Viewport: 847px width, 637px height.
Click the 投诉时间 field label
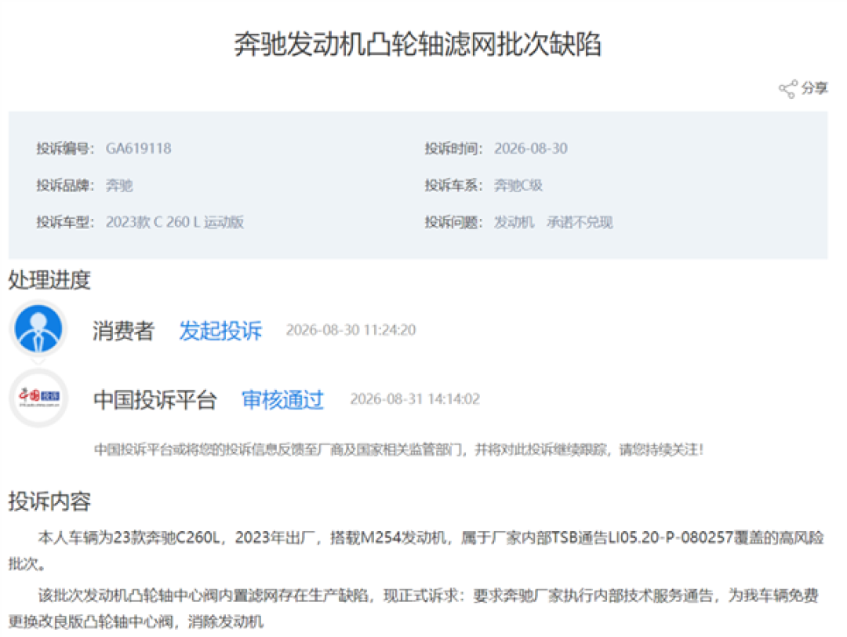[x=453, y=148]
